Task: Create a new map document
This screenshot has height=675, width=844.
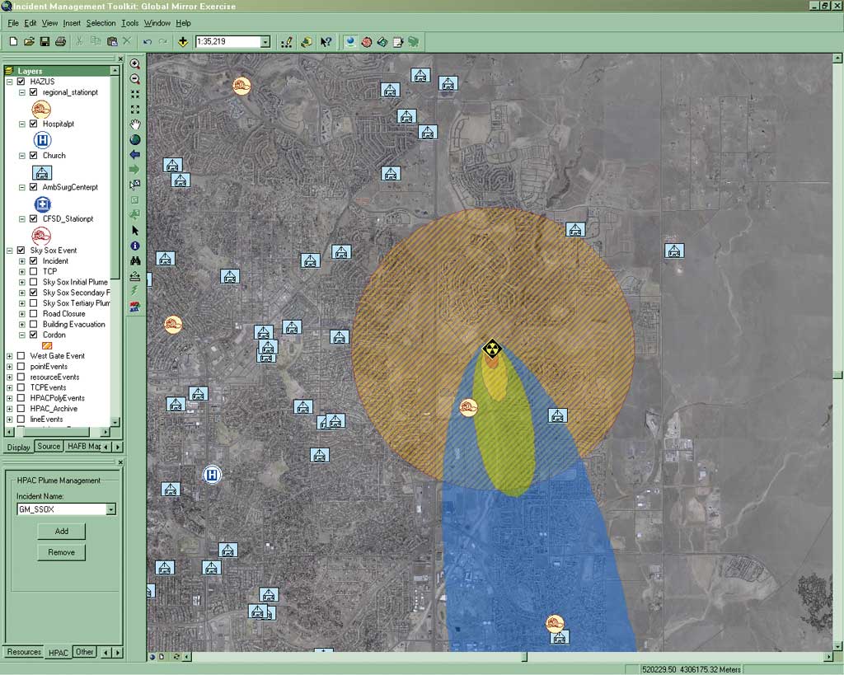Action: point(13,41)
